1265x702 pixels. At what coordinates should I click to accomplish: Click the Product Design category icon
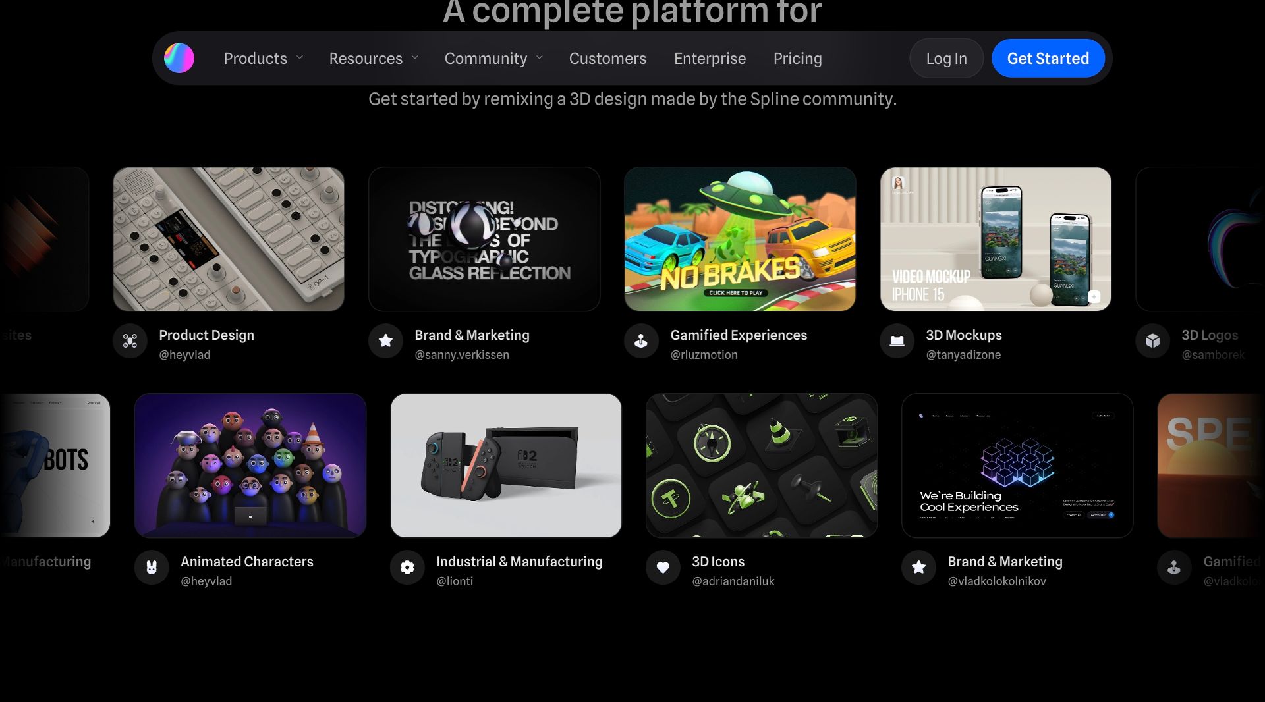coord(130,341)
